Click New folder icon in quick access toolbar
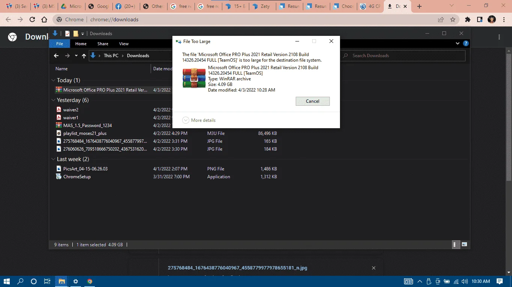The height and width of the screenshot is (287, 512). click(x=76, y=34)
